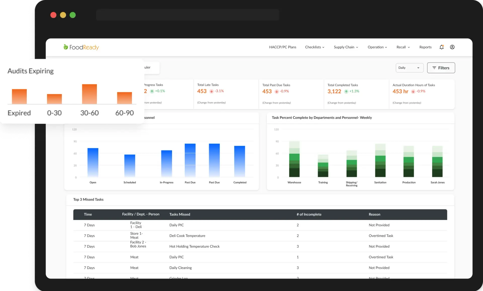Click the Completed bar in the tasks chart

(x=239, y=161)
